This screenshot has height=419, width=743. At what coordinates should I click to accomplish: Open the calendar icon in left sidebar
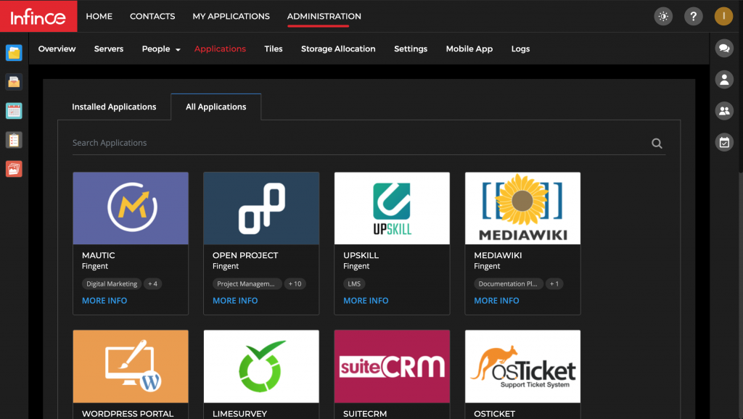tap(14, 111)
